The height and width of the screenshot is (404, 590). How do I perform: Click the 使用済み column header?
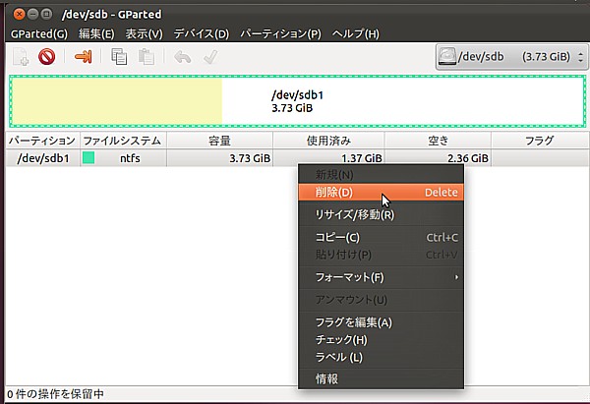coord(328,141)
